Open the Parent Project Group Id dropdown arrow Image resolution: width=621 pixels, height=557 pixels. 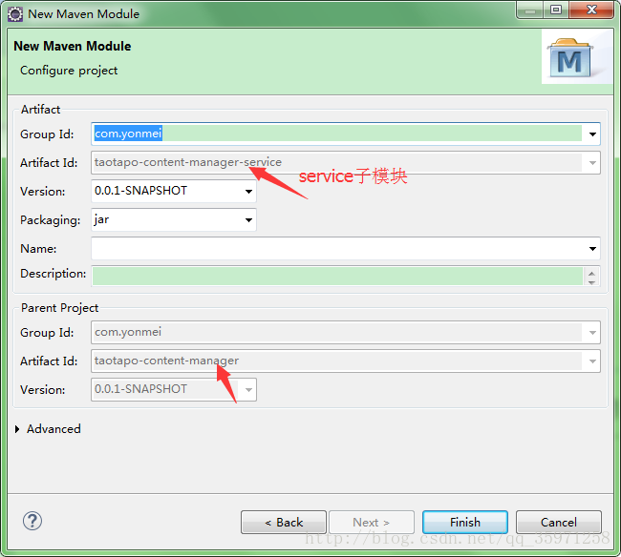tap(592, 333)
